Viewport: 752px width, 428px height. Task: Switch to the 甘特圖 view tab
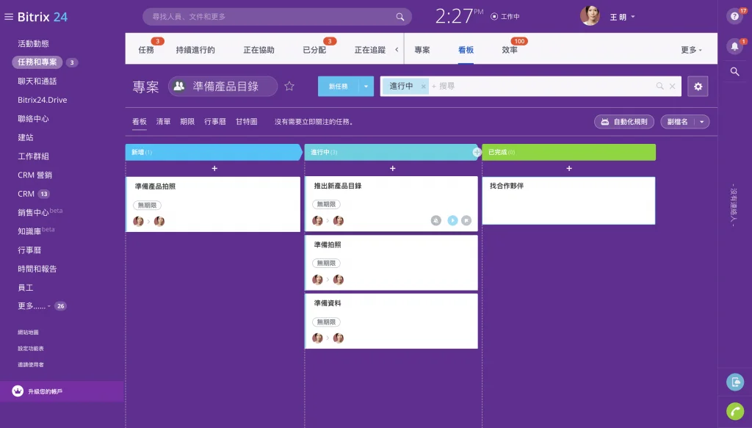[x=246, y=122]
